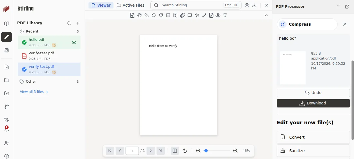Open the git branch sidebar icon
This screenshot has width=354, height=159.
coord(7,107)
